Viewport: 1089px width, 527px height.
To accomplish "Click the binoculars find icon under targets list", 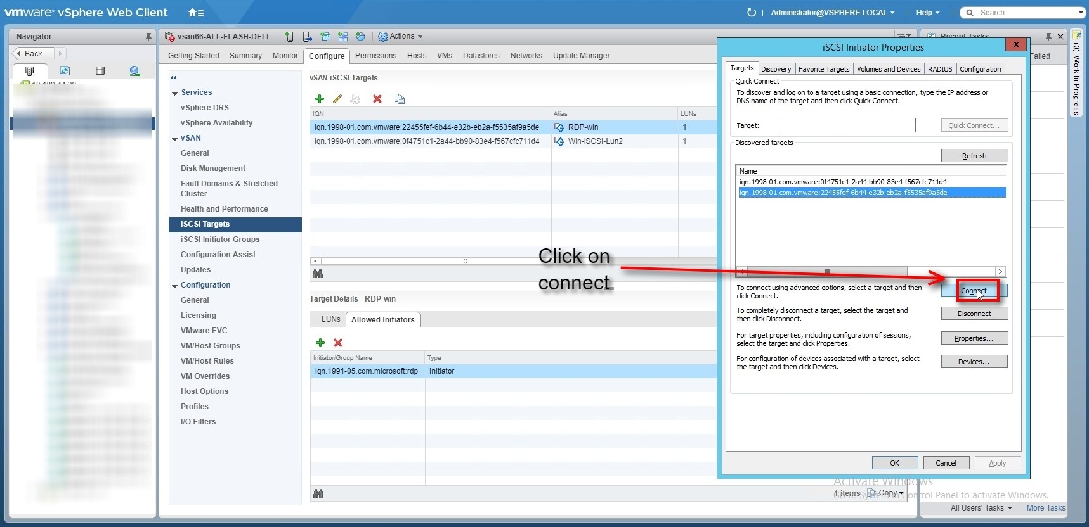I will point(318,274).
